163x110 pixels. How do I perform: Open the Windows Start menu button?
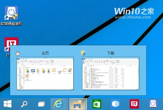pos(8,104)
